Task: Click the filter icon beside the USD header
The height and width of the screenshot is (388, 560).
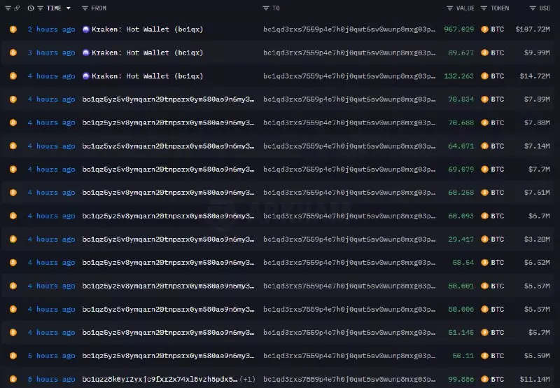Action: [533, 8]
